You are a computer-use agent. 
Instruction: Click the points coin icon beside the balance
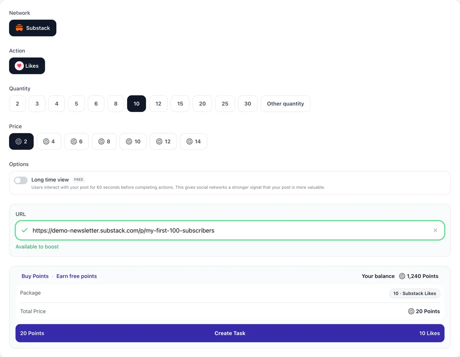[402, 276]
